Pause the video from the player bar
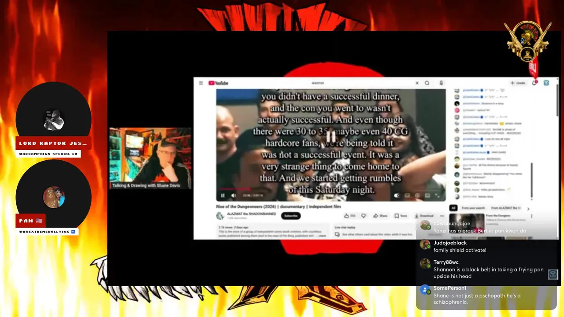This screenshot has width=564, height=317. [x=223, y=195]
